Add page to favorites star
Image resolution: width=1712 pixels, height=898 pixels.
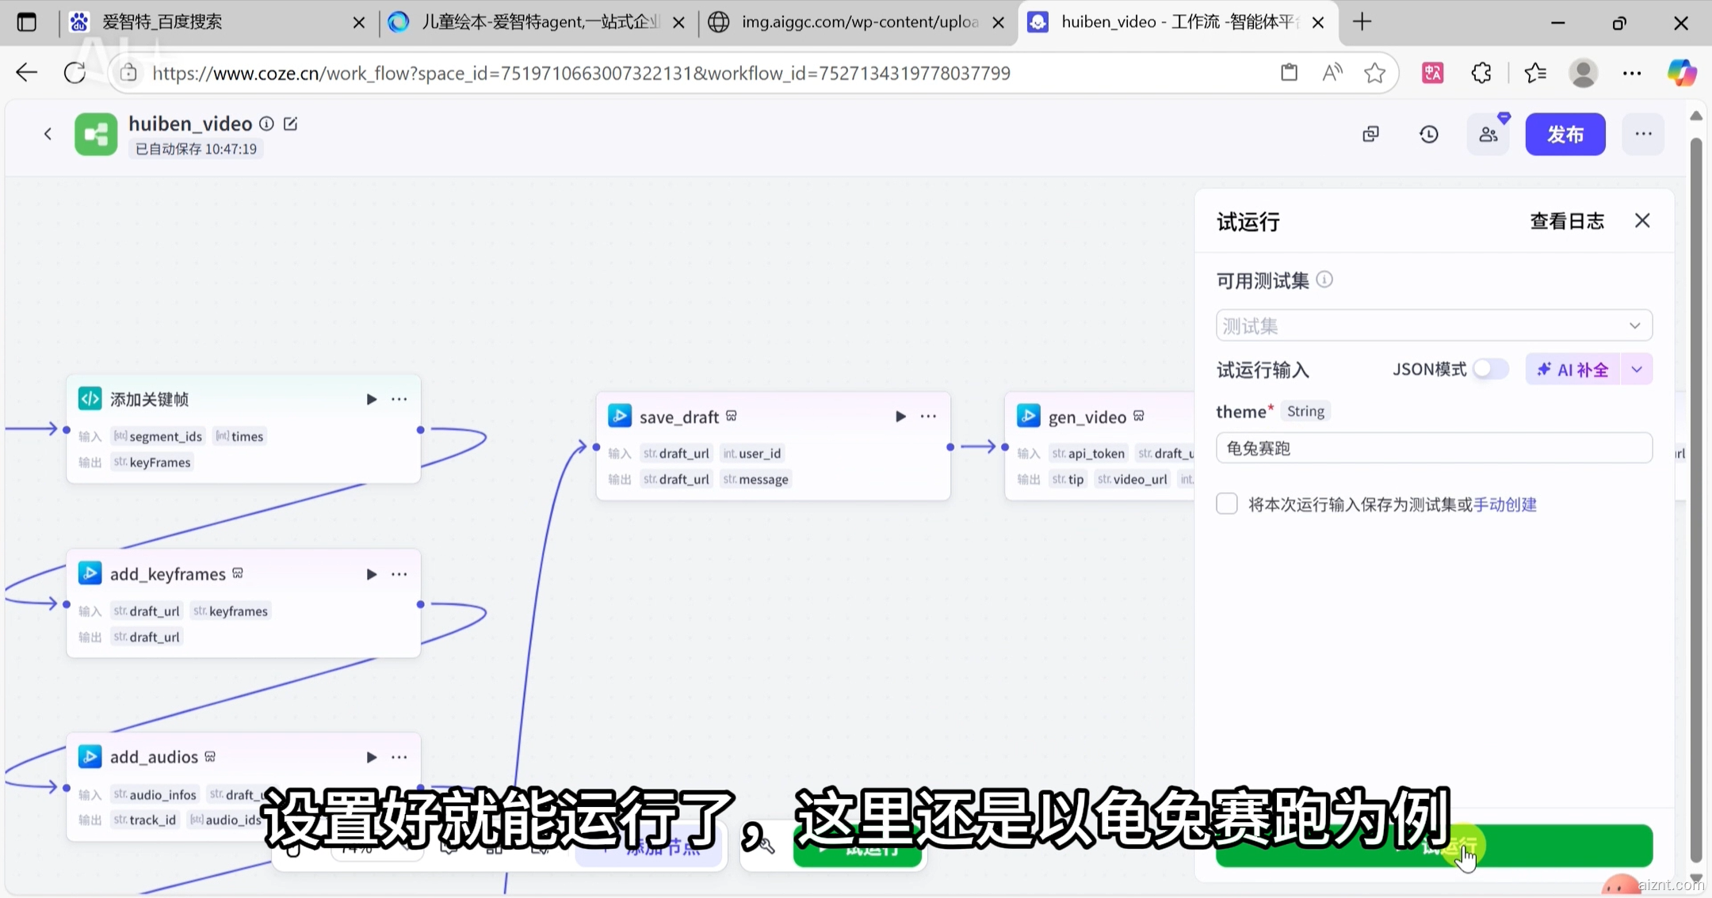1375,73
